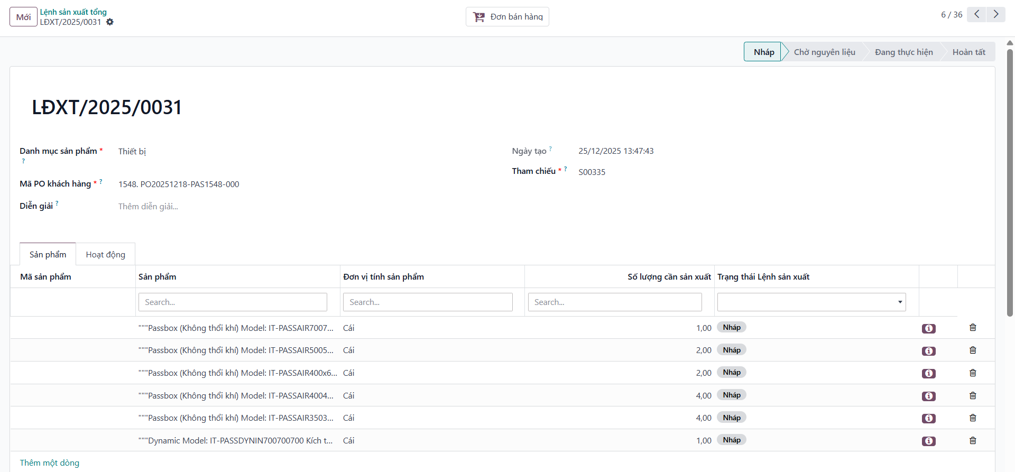Focus Số lượng cần sản xuất search box
Image resolution: width=1015 pixels, height=472 pixels.
pos(615,302)
